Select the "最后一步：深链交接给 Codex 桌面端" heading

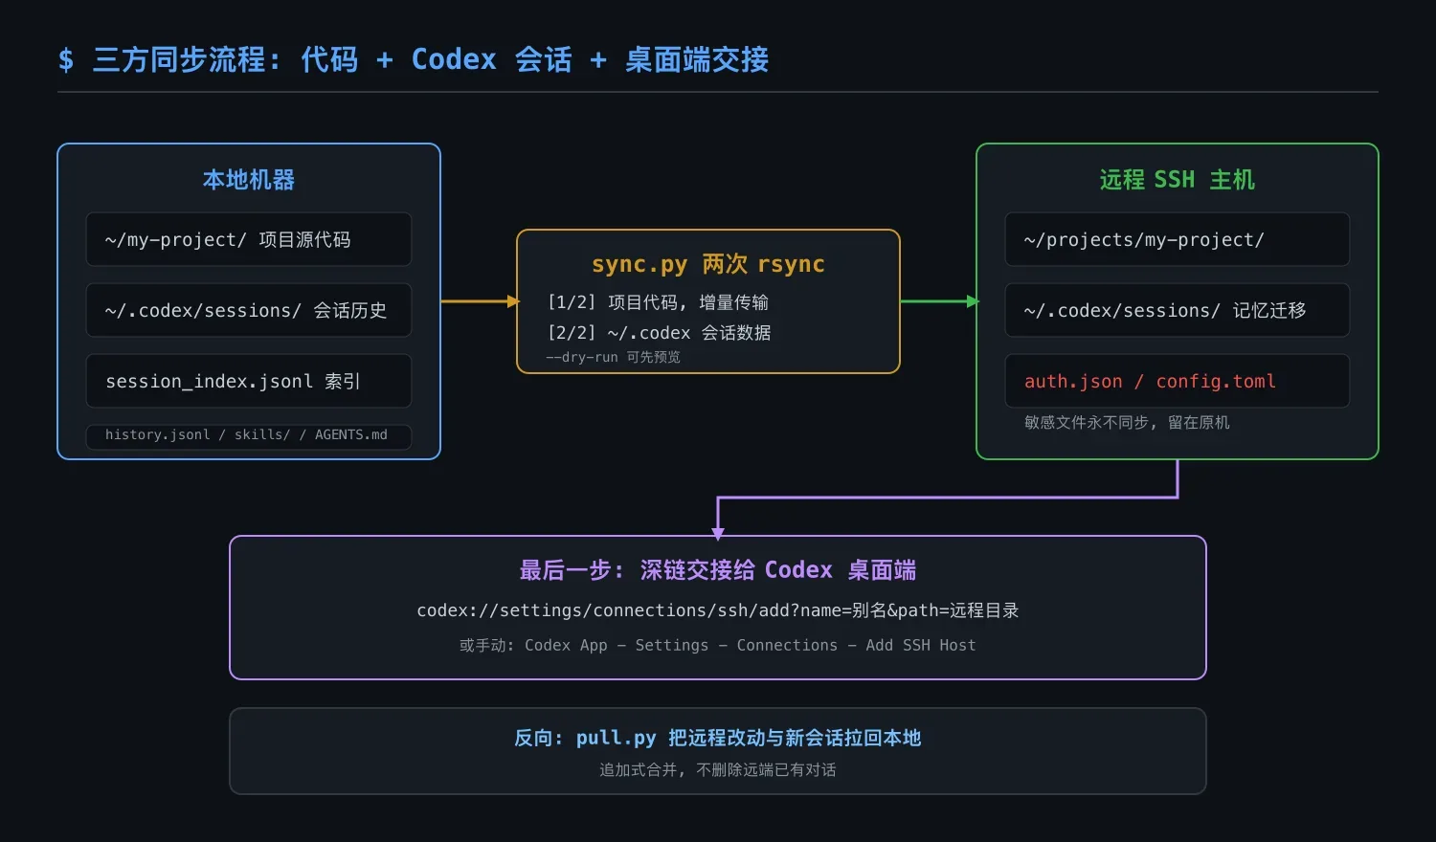point(718,570)
